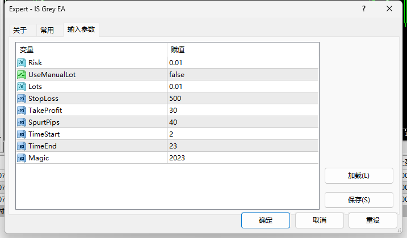Confirm with the 确定 button
This screenshot has width=407, height=238.
(x=266, y=220)
